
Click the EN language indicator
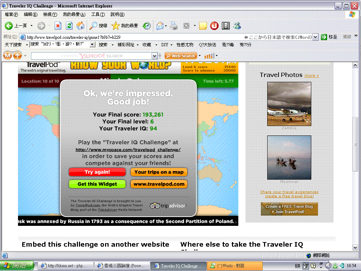pos(298,265)
